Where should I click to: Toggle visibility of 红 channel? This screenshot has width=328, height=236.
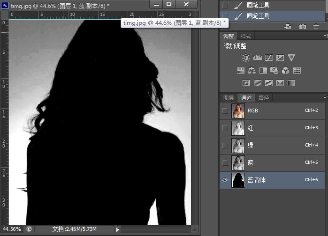point(225,128)
